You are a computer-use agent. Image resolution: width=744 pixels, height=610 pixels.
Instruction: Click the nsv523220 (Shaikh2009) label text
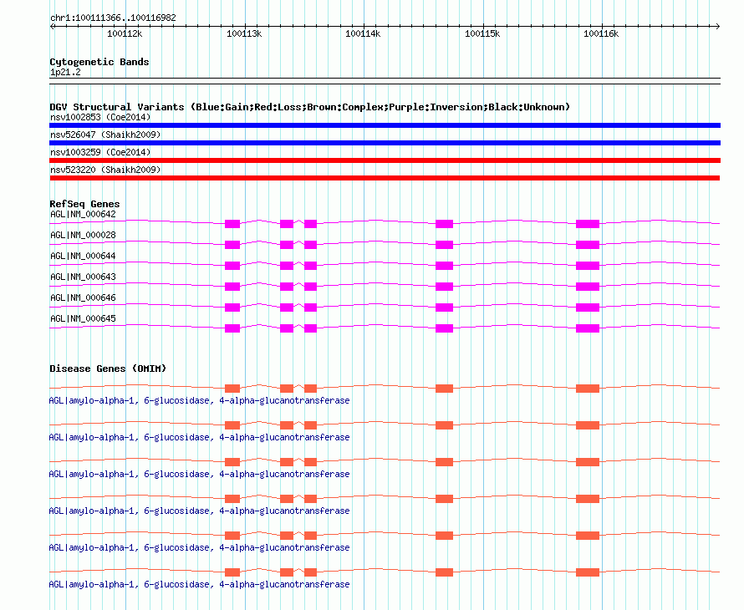(104, 170)
